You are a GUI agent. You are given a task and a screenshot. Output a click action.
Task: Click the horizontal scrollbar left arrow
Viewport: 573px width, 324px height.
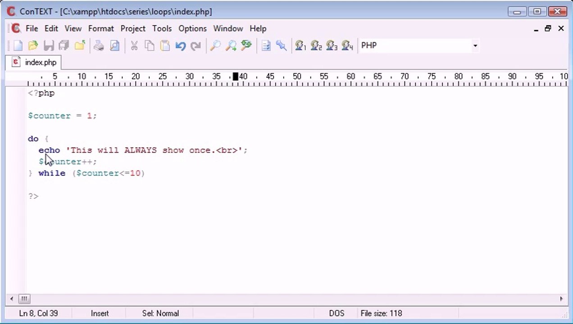pos(12,298)
